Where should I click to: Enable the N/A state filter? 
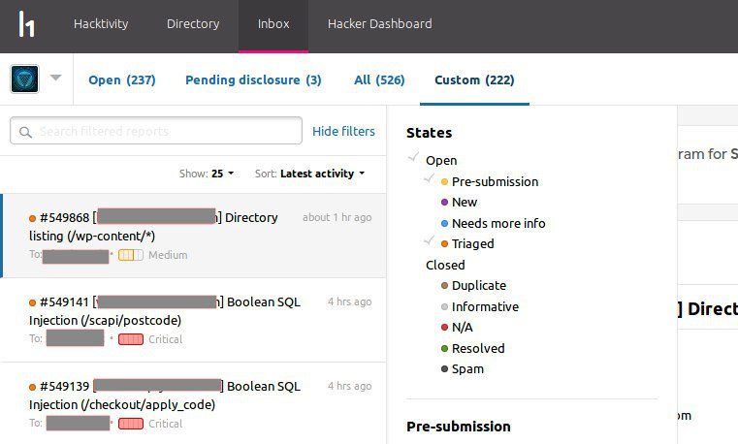[x=462, y=328]
